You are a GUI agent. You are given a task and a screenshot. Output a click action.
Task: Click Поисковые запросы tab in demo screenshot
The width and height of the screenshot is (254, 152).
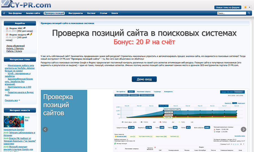click(144, 92)
